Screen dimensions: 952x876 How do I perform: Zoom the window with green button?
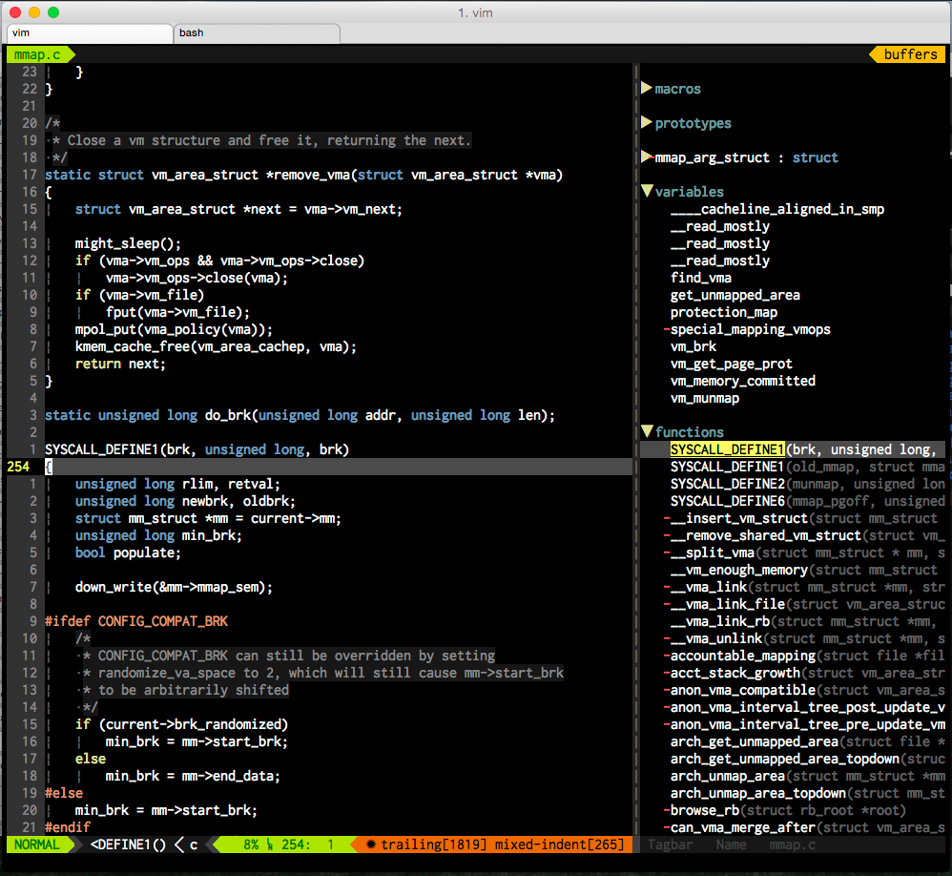[x=53, y=12]
